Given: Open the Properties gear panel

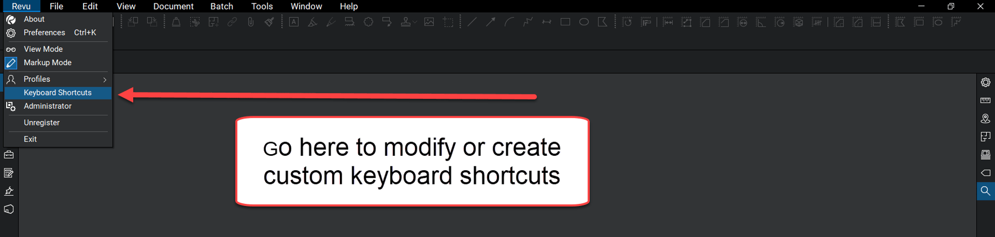Looking at the screenshot, I should (x=985, y=82).
